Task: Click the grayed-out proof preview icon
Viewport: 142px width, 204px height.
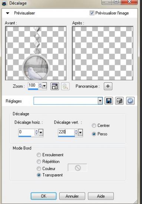Action: [65, 86]
